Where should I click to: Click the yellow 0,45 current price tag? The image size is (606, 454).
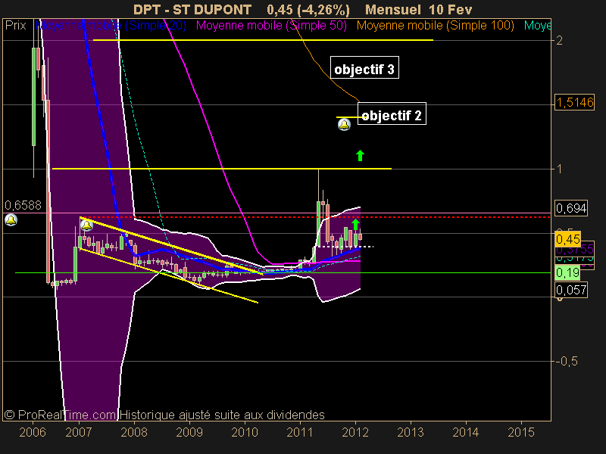[567, 239]
